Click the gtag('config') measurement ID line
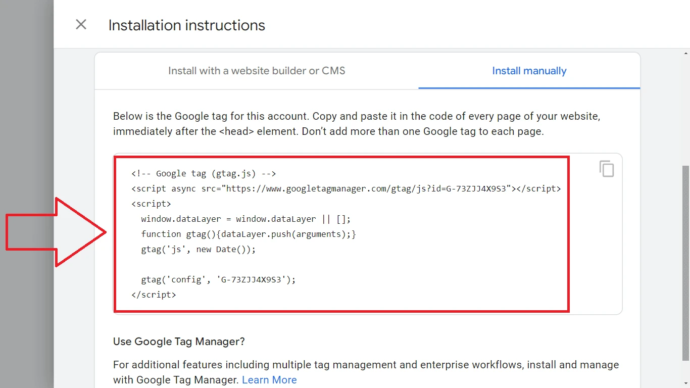This screenshot has width=690, height=388. [218, 279]
